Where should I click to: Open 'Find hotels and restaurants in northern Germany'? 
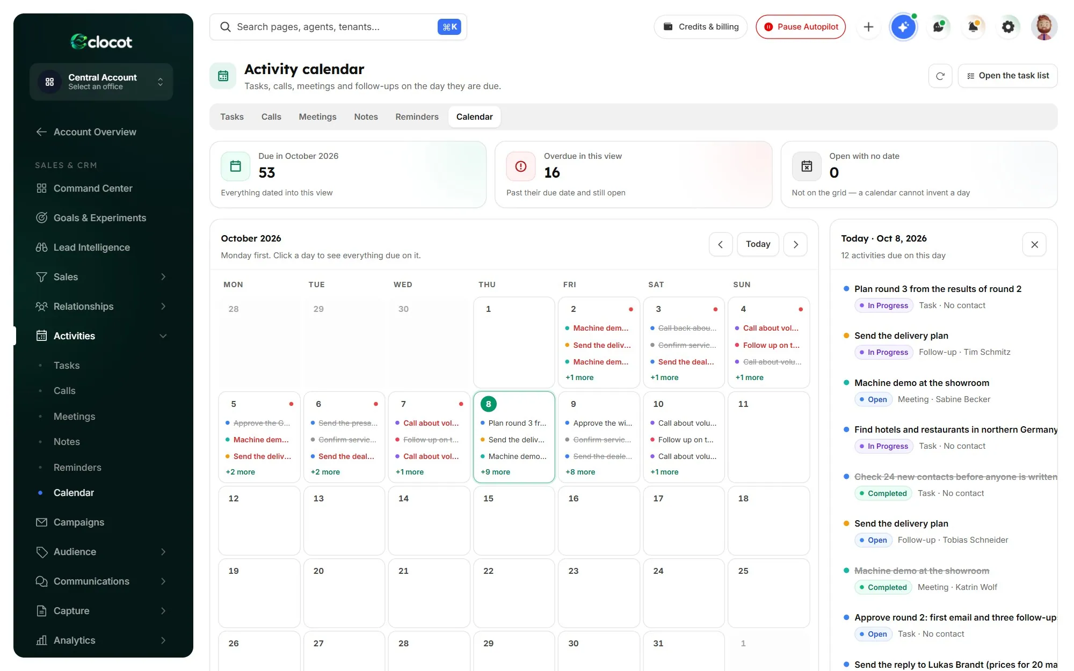pos(956,429)
